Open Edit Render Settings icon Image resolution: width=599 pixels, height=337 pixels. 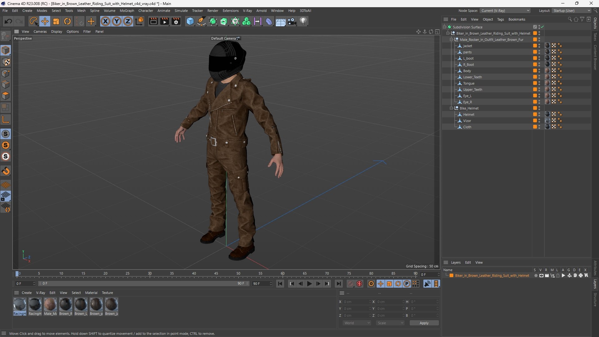[176, 21]
